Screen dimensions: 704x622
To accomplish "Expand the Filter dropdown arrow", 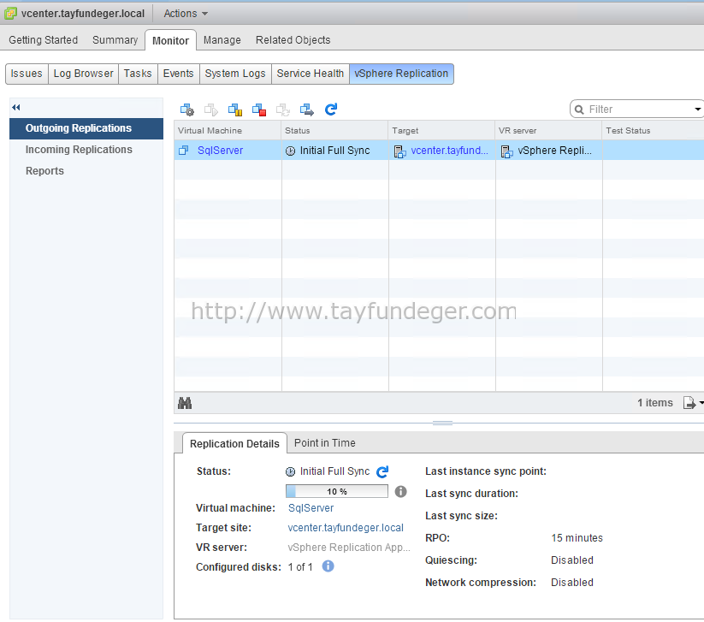I will [x=697, y=110].
